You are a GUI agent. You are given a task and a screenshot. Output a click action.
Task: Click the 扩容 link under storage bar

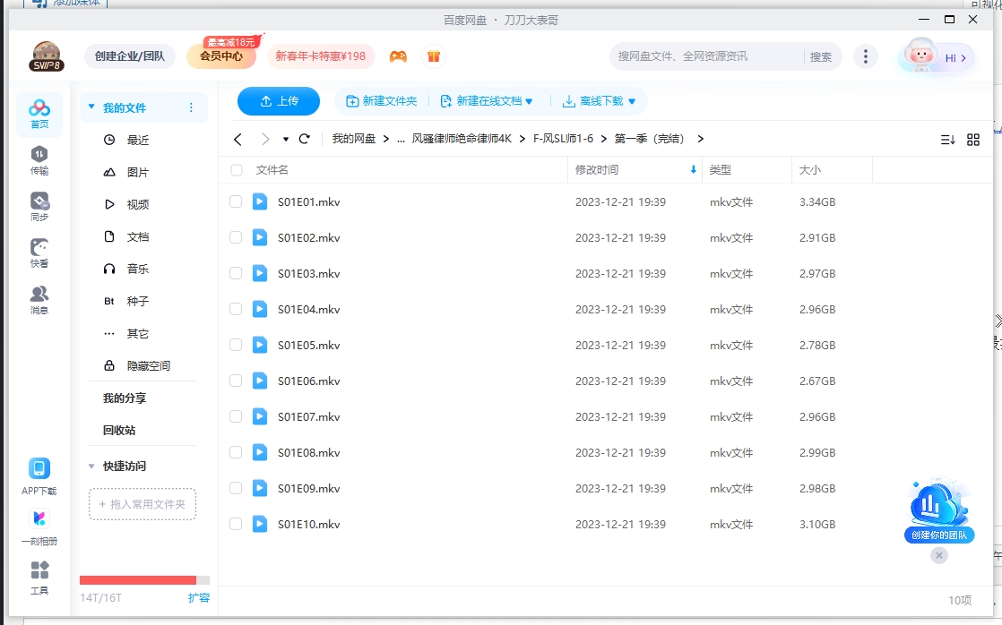tap(198, 597)
